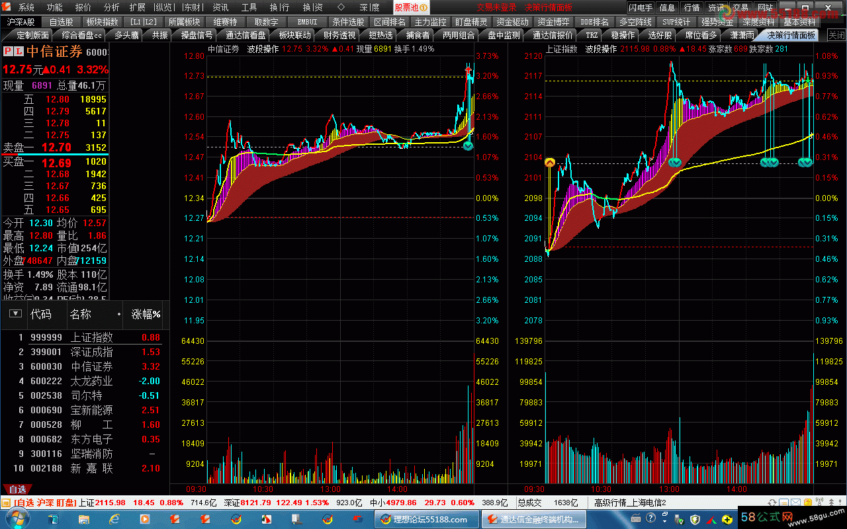Viewport: 847px width, 529px height.
Task: Open the 股票池 menu item
Action: (x=411, y=7)
